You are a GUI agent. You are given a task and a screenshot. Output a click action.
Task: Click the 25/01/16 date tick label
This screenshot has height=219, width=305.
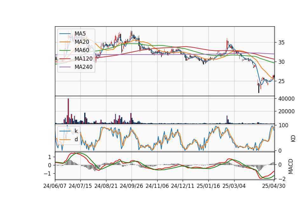click(x=208, y=186)
